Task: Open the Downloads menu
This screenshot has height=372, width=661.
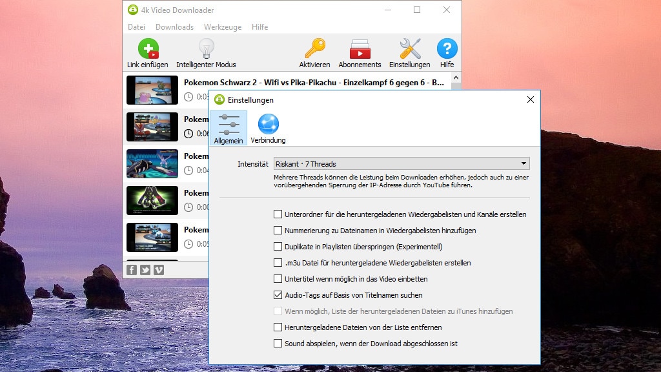Action: pyautogui.click(x=174, y=27)
